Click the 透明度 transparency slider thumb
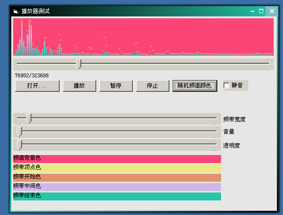Viewport: 283px width, 215px height. pos(19,145)
